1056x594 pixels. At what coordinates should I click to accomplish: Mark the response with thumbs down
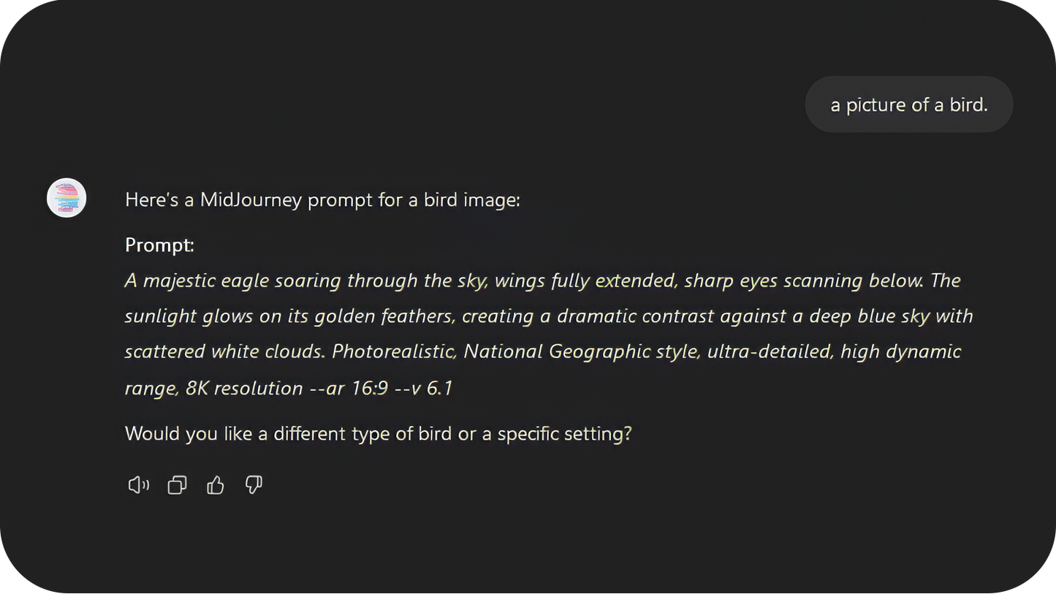coord(254,485)
